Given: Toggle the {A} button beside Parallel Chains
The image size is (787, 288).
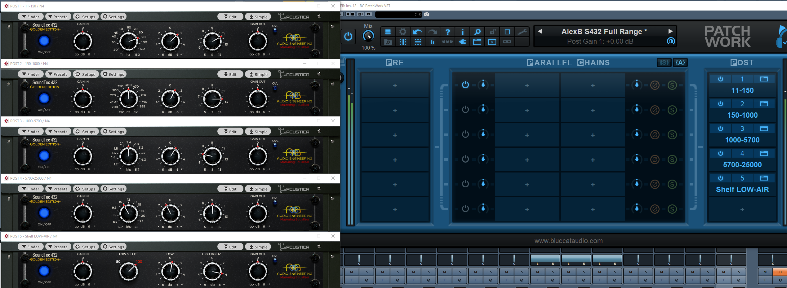Looking at the screenshot, I should coord(680,63).
